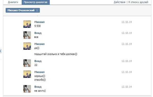Remove the Михаил Очаковский filter tag
This screenshot has width=153, height=97.
[x=37, y=10]
